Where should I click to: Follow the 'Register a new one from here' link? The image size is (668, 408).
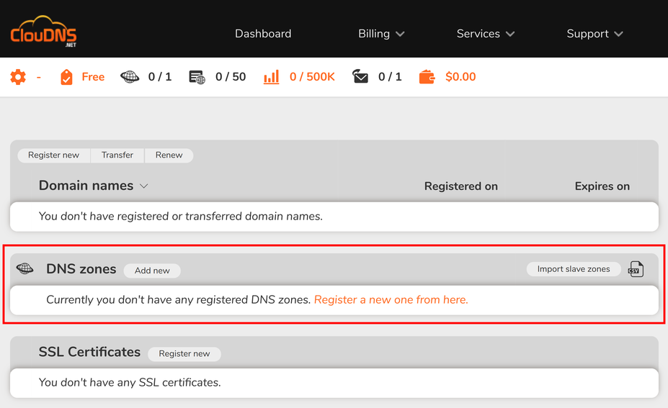391,300
